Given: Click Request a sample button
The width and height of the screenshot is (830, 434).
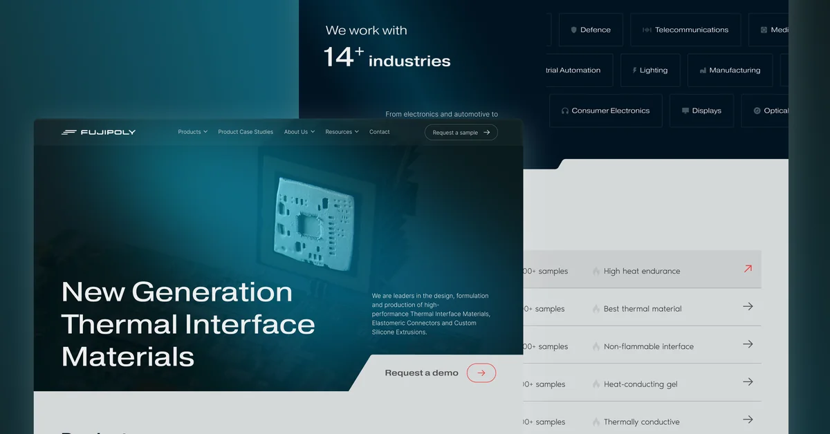Looking at the screenshot, I should coord(461,132).
